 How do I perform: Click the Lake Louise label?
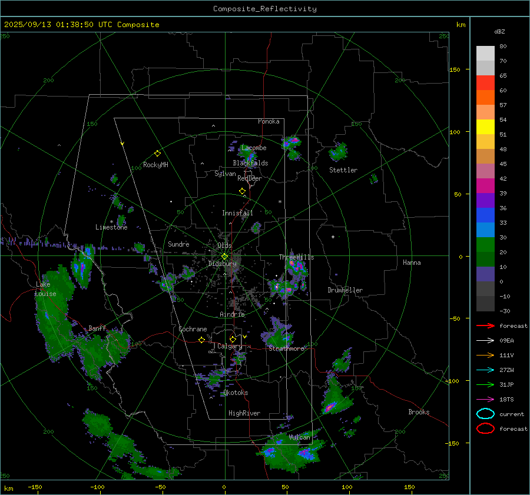pos(46,289)
